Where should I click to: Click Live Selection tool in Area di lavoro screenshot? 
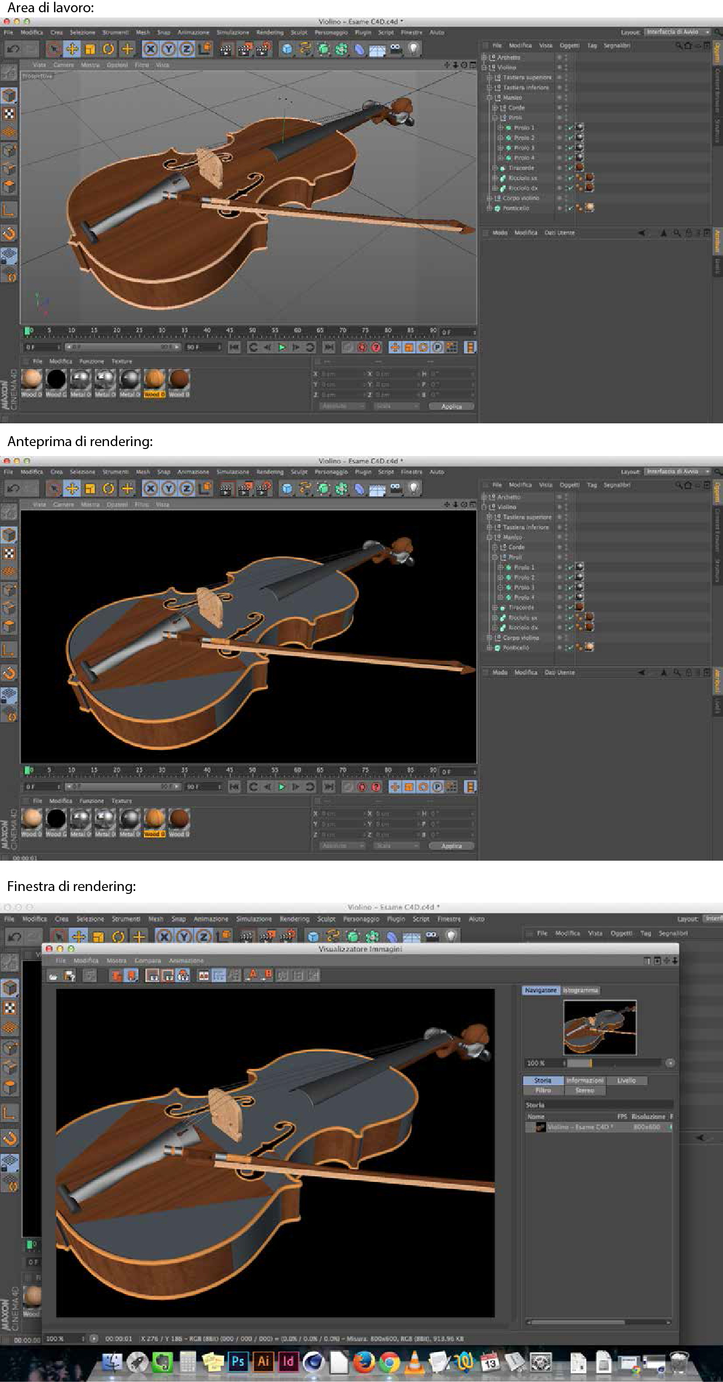pos(54,49)
